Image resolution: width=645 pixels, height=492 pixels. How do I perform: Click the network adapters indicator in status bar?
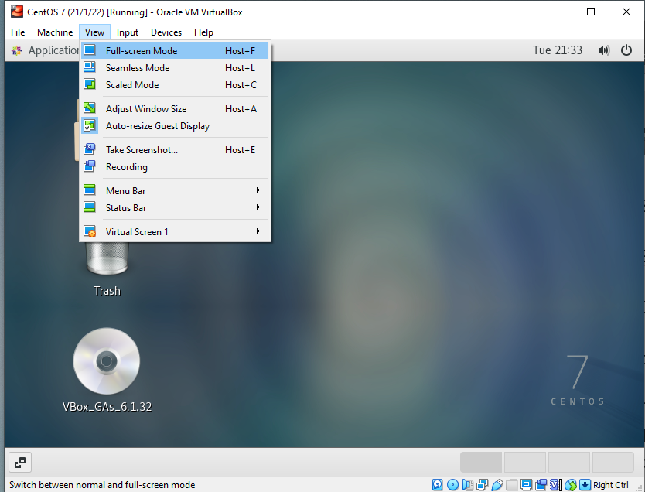coord(482,484)
